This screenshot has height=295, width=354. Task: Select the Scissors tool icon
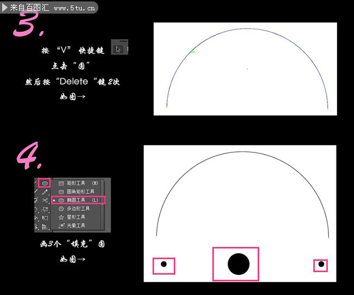pyautogui.click(x=45, y=201)
